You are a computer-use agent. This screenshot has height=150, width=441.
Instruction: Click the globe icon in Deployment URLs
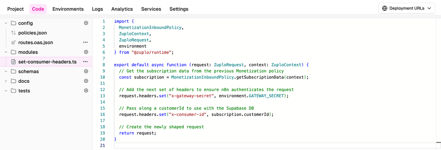point(384,8)
